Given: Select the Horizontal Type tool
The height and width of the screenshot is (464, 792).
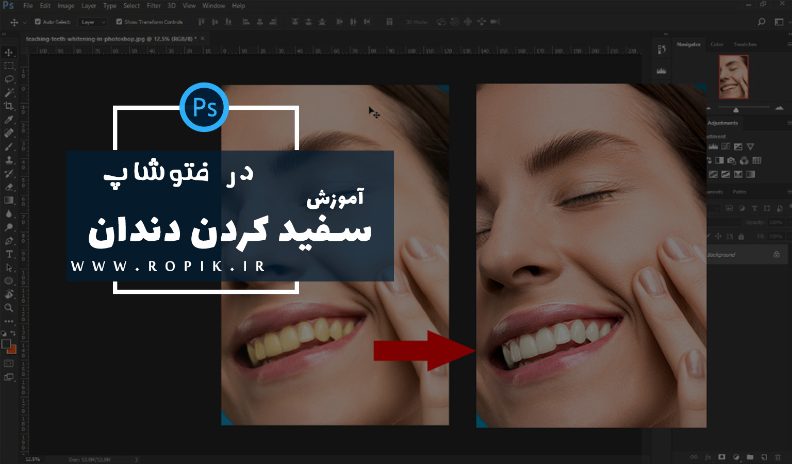Looking at the screenshot, I should tap(9, 254).
